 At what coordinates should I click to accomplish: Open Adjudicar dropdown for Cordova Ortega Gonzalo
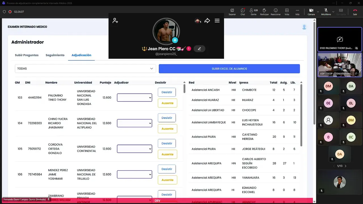pyautogui.click(x=134, y=149)
